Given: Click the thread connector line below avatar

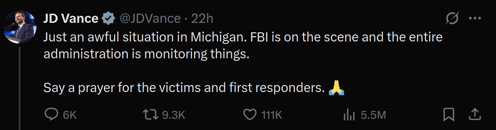Looking at the screenshot, I should (x=20, y=88).
